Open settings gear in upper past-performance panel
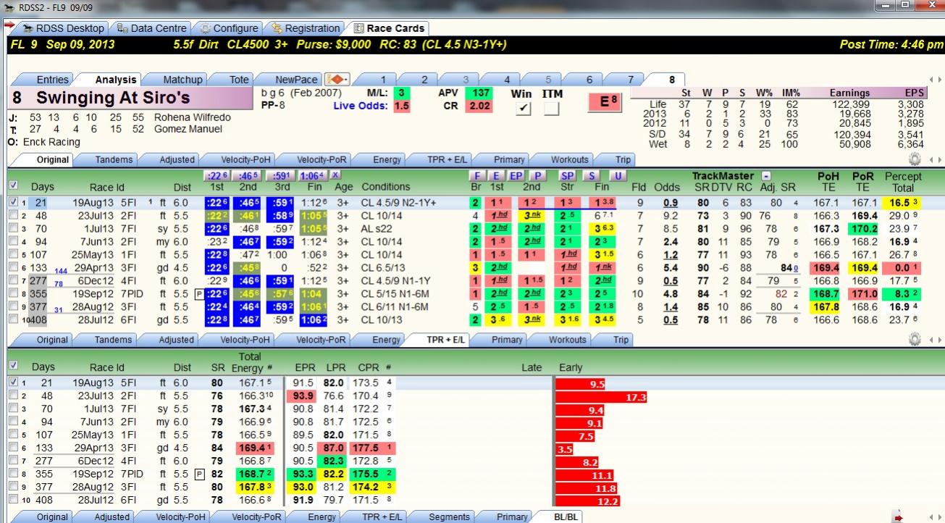This screenshot has height=523, width=945. [915, 159]
